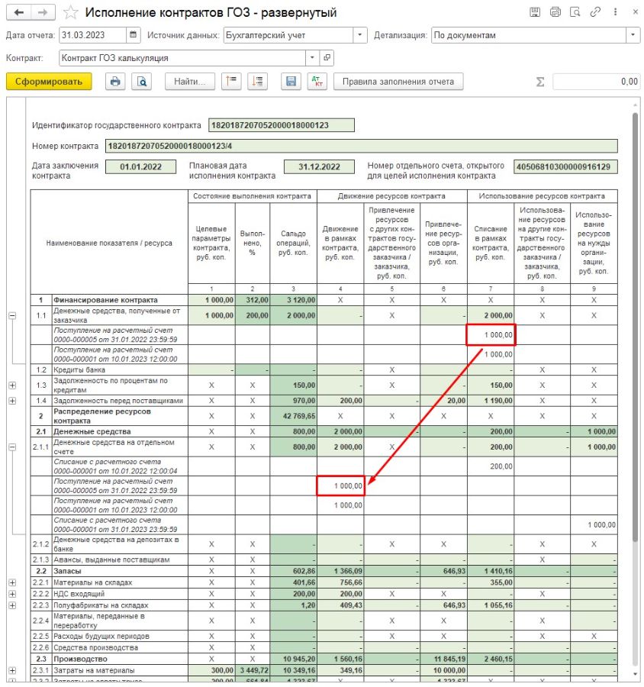Open print preview icon in the title bar
This screenshot has width=644, height=687.
[575, 12]
